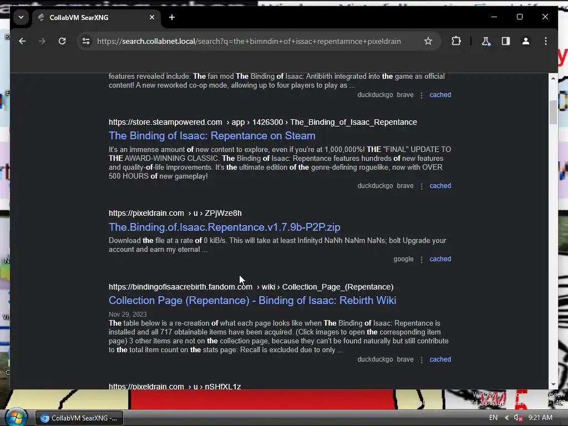568x426 pixels.
Task: Open the Extensions puzzle icon
Action: [x=456, y=41]
